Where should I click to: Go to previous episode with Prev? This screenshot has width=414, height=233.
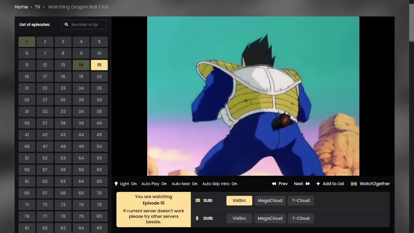pyautogui.click(x=279, y=184)
